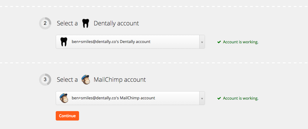The image size is (308, 129).
Task: Click the green checkmark beside the Dentally account
Action: [219, 42]
